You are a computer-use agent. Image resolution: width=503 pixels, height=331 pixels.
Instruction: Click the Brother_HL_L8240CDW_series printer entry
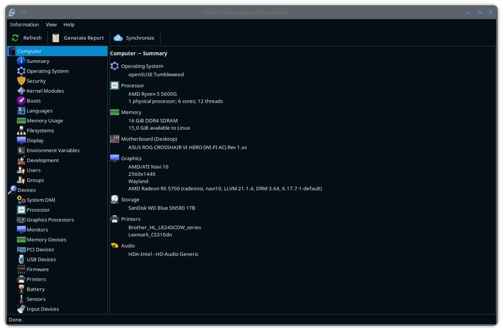(165, 227)
